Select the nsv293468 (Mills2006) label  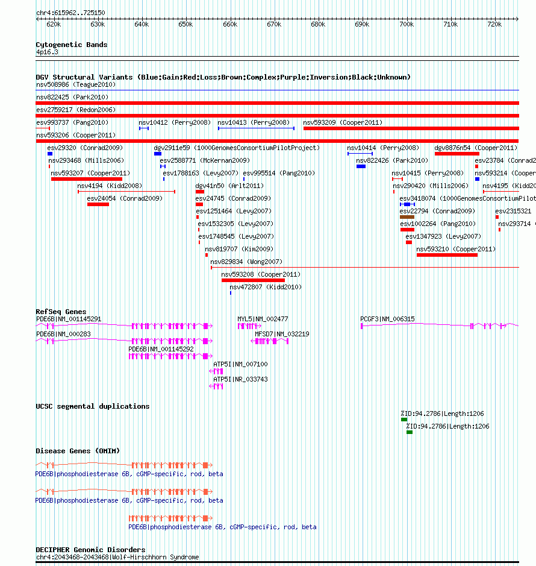86,160
